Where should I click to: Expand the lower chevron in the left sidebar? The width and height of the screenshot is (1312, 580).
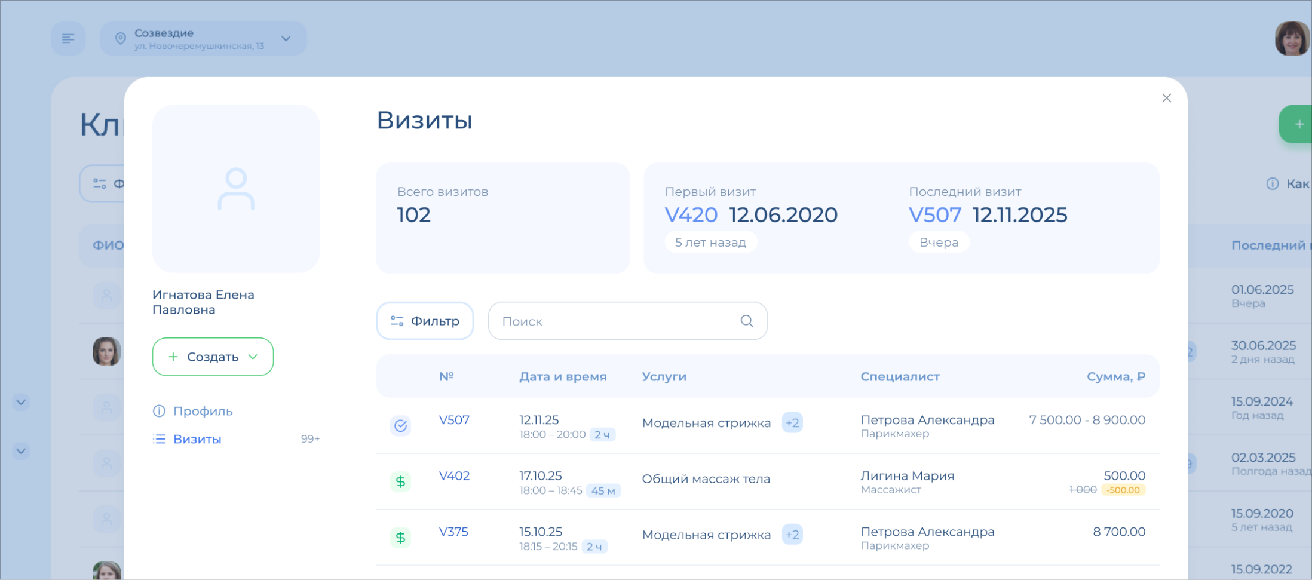click(x=21, y=451)
